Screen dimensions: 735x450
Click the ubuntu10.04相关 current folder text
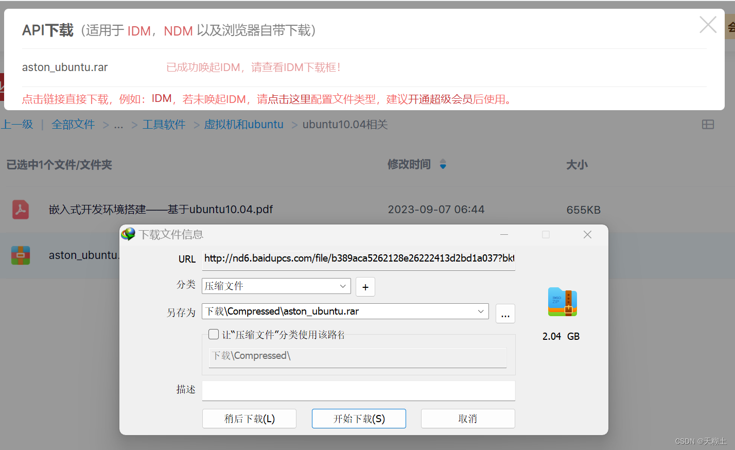point(345,125)
